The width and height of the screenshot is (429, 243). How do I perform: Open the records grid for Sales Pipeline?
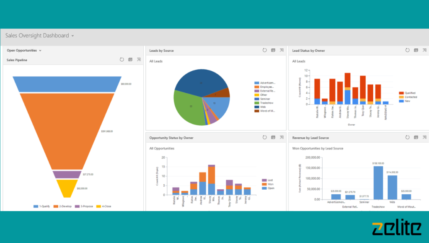pos(130,59)
